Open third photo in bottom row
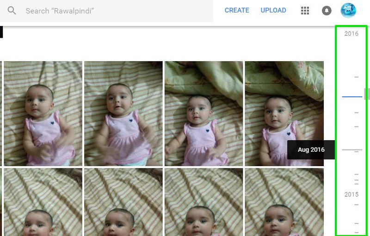Screen dimensions: 370x236 pos(203,202)
